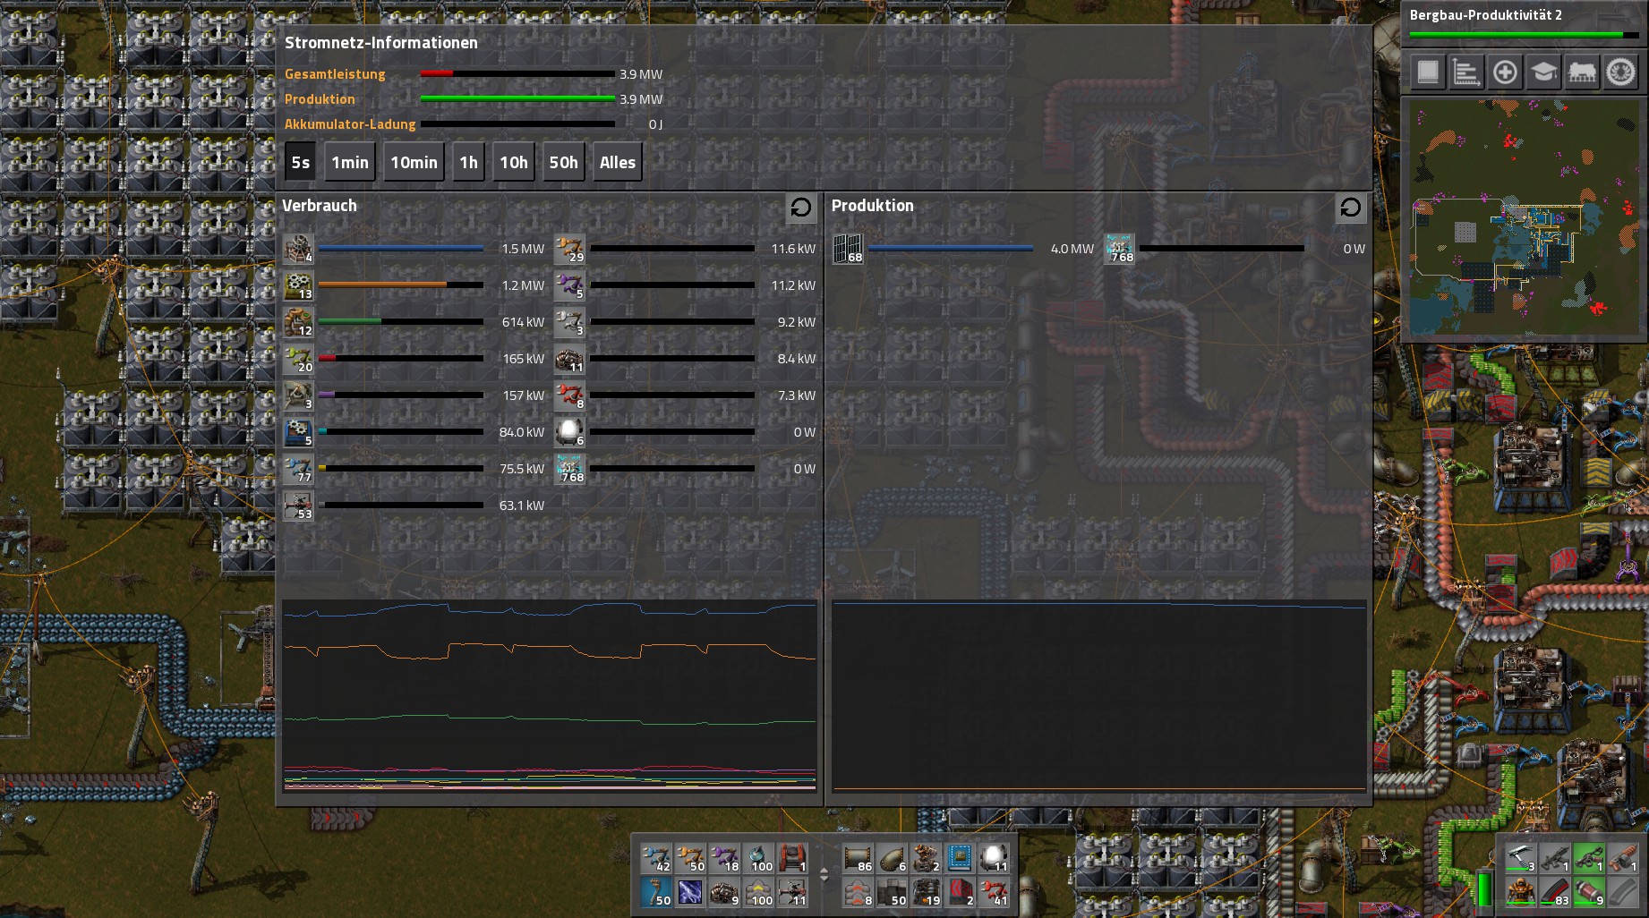Click the green inserter icon with count 20
Screen dimensions: 1649x918
coord(298,359)
